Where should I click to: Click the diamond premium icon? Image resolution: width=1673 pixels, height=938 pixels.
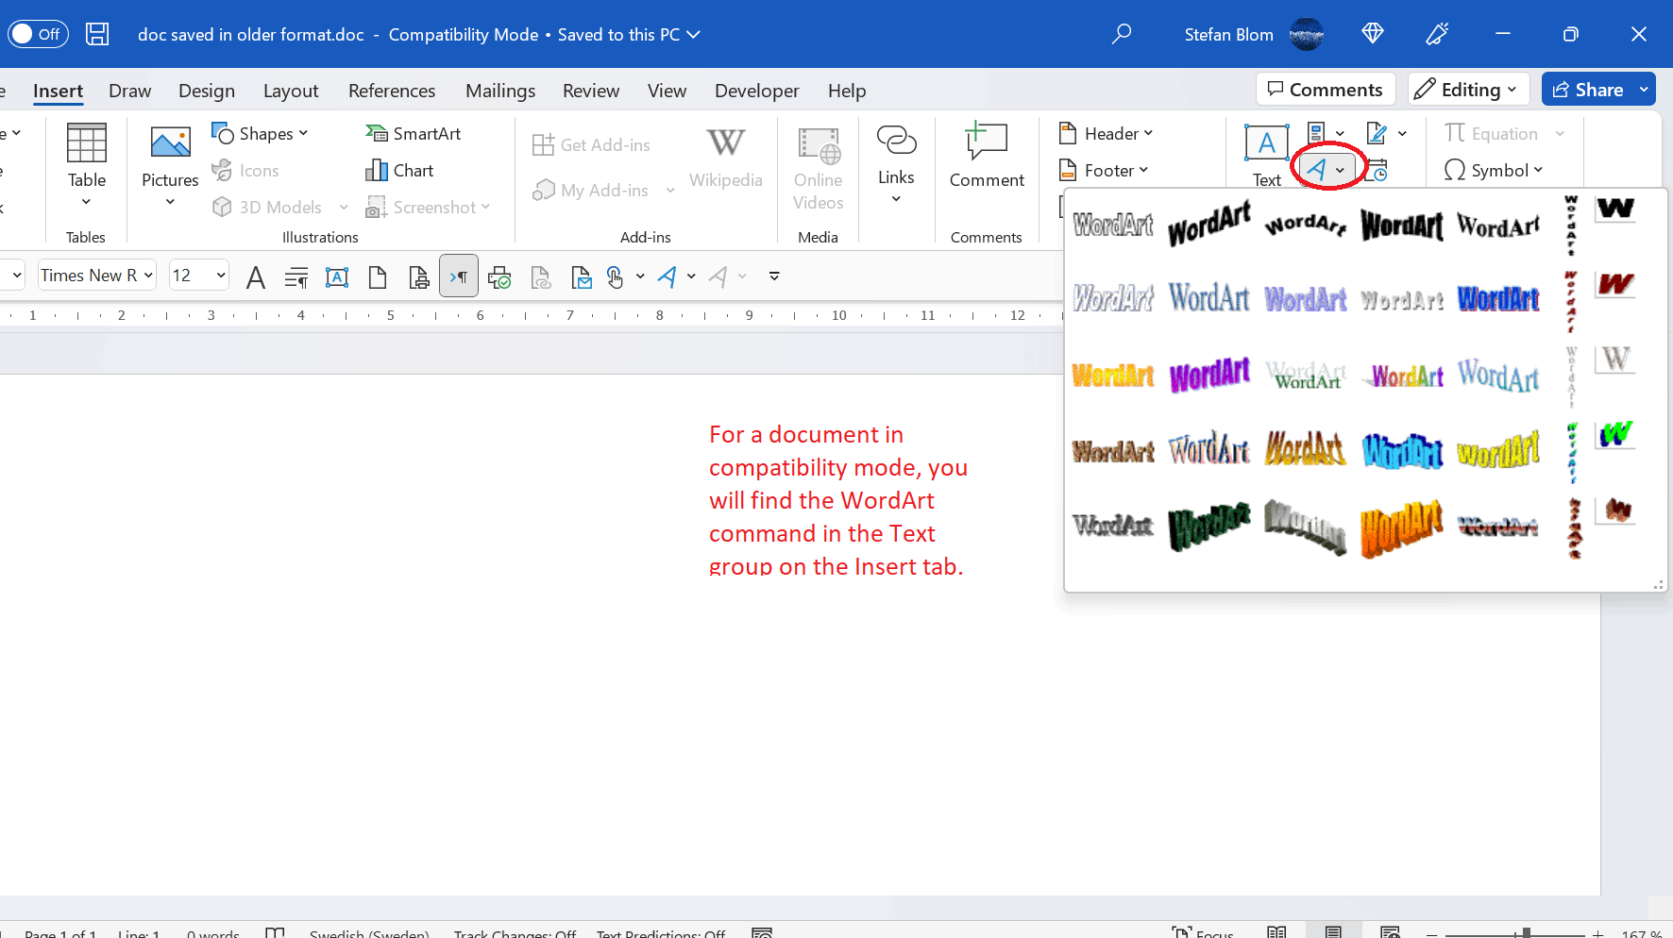click(x=1373, y=34)
